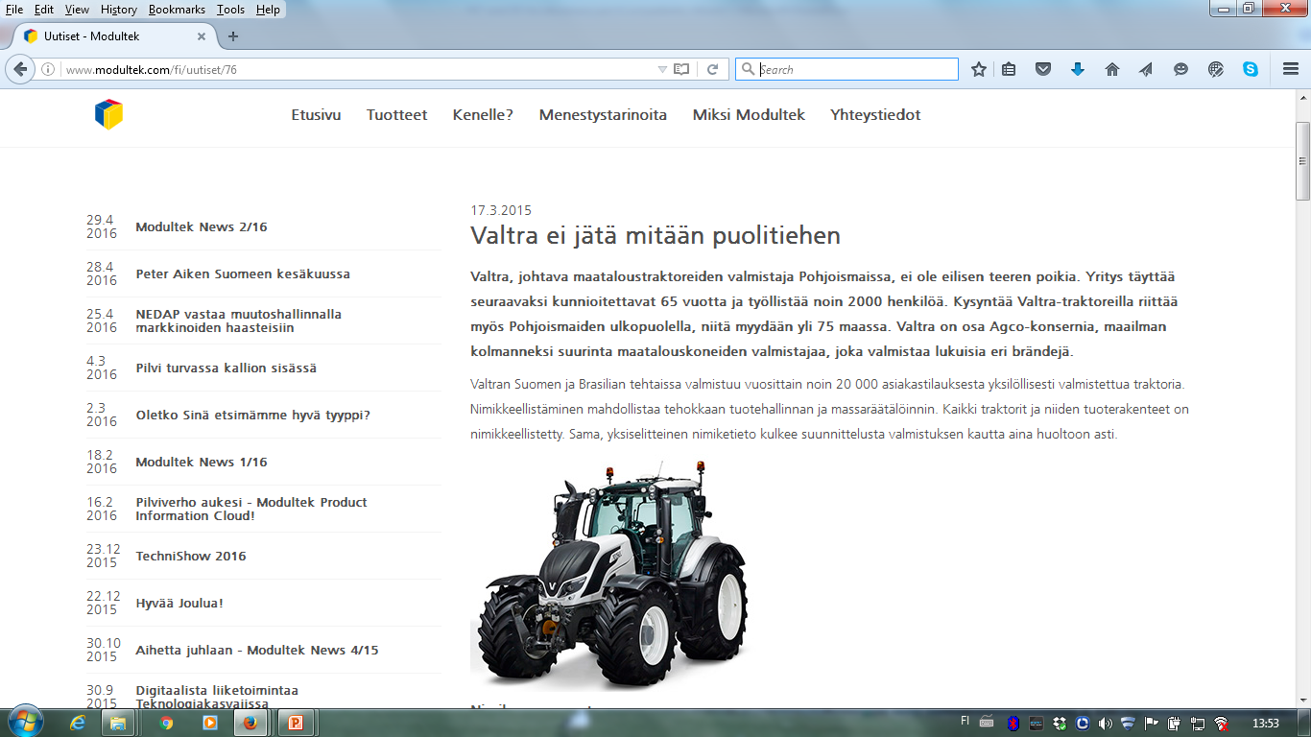Open the Dropbox tray icon
This screenshot has width=1311, height=737.
[1060, 723]
